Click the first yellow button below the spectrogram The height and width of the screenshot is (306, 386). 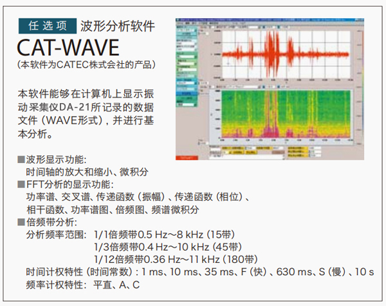click(225, 147)
